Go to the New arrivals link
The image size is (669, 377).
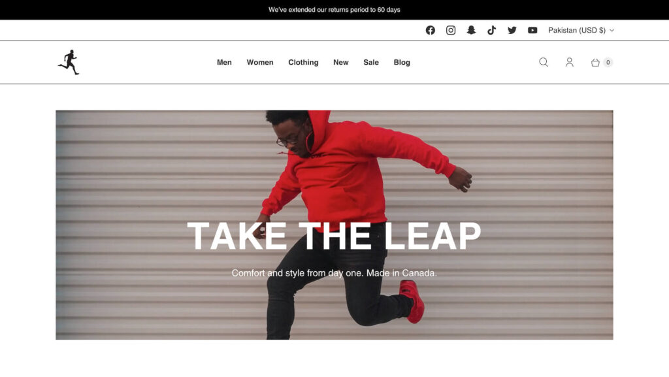click(341, 62)
